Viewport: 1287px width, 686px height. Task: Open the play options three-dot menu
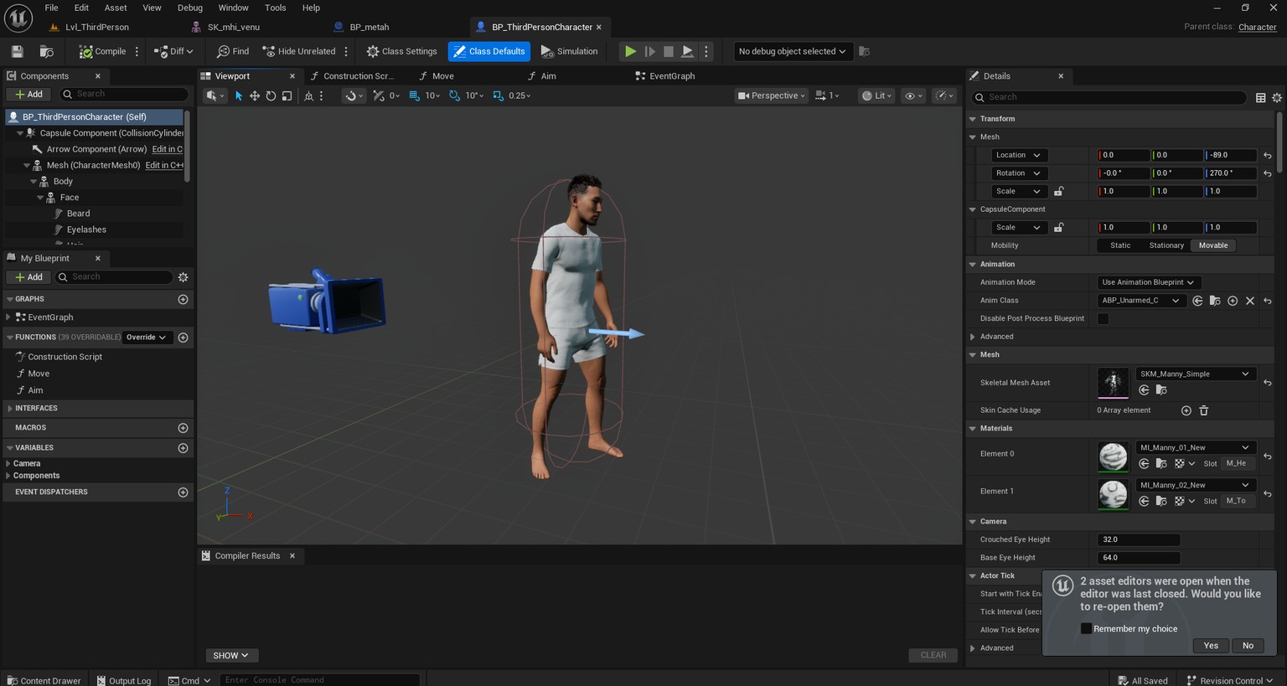706,51
